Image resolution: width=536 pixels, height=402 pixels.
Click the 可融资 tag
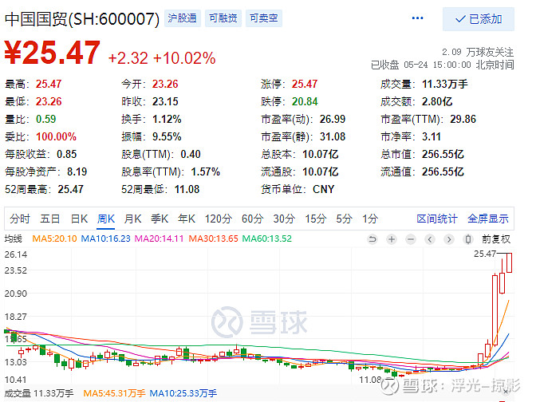223,18
